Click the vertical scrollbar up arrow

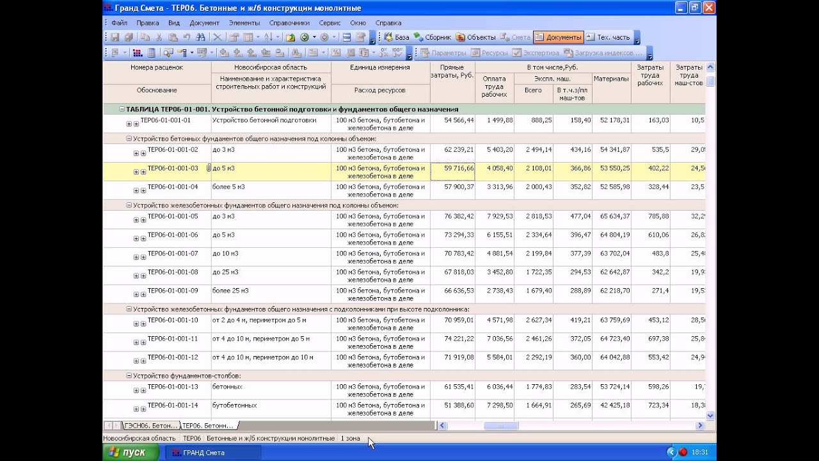[710, 67]
